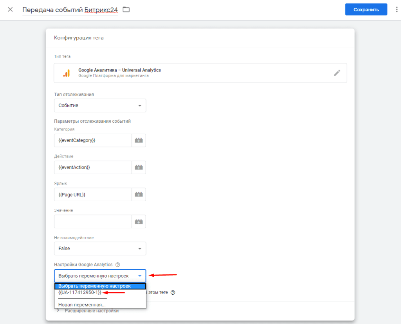
Task: Select highlighted option Выбрать переменную настроек in list
Action: (x=100, y=286)
